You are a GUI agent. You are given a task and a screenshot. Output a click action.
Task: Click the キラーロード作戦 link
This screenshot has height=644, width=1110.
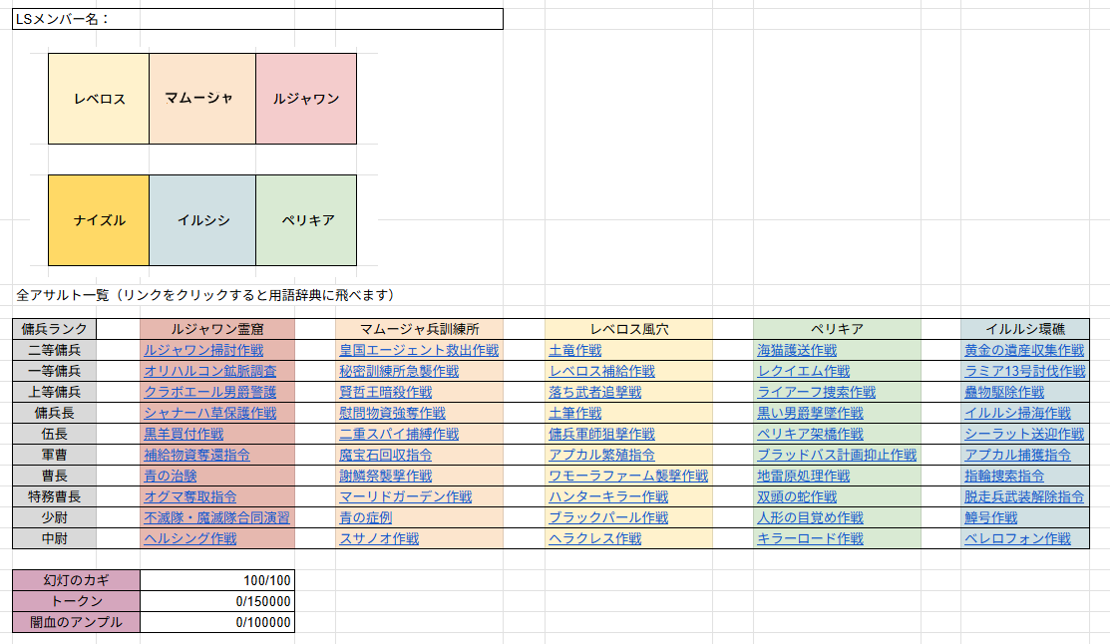(x=810, y=538)
